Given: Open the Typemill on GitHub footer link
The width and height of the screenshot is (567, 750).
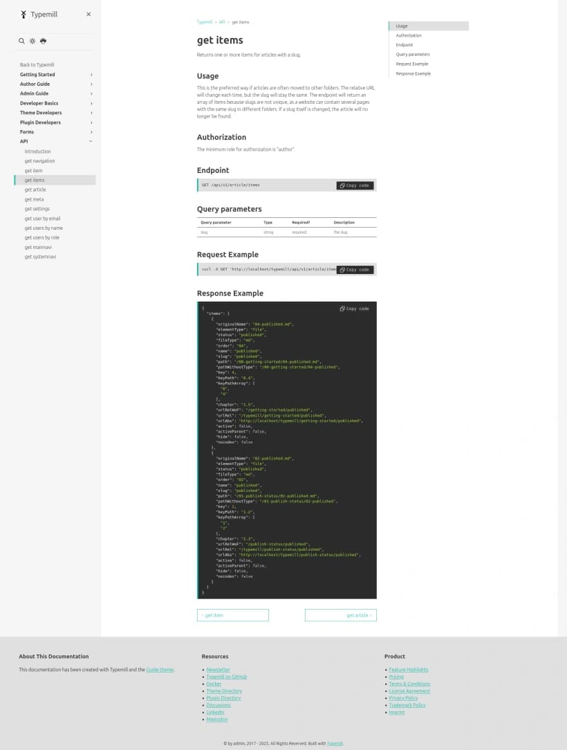Looking at the screenshot, I should (x=226, y=677).
